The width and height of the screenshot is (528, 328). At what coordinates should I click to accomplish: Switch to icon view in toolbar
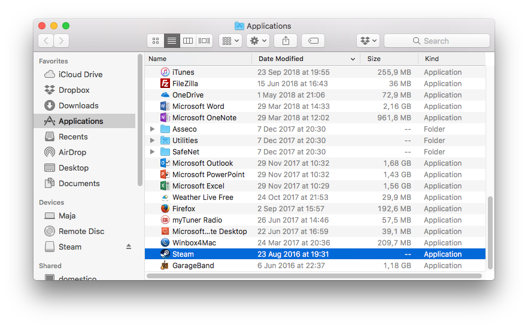point(156,41)
